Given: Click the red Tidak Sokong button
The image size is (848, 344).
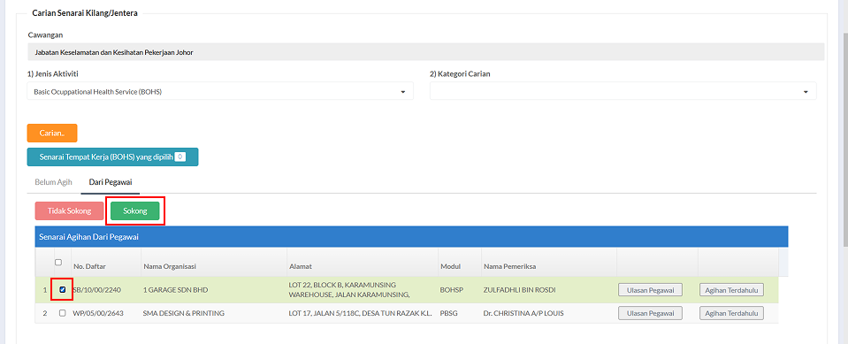Looking at the screenshot, I should pos(69,211).
